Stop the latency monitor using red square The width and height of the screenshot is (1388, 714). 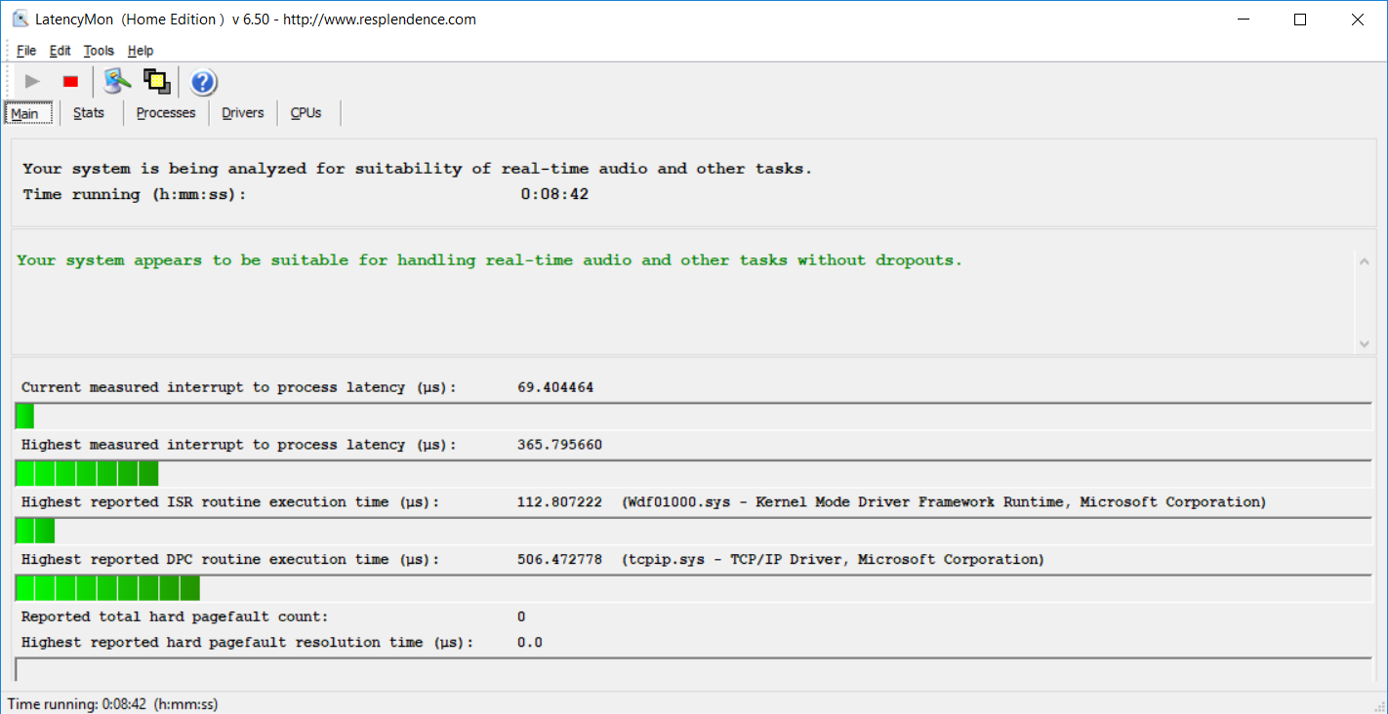(70, 82)
